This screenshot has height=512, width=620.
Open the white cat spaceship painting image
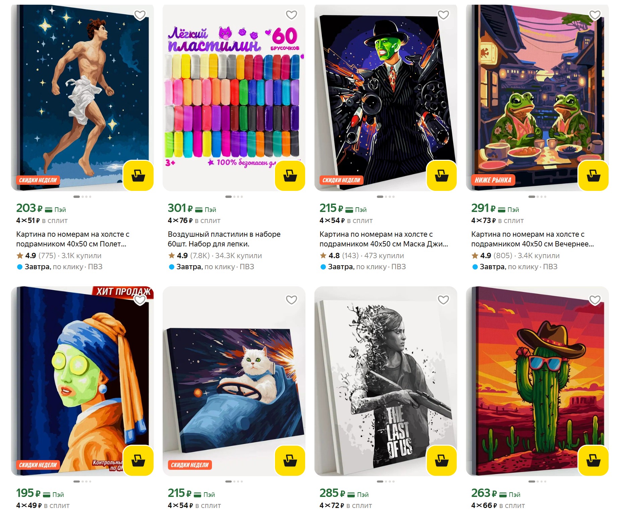(x=234, y=381)
